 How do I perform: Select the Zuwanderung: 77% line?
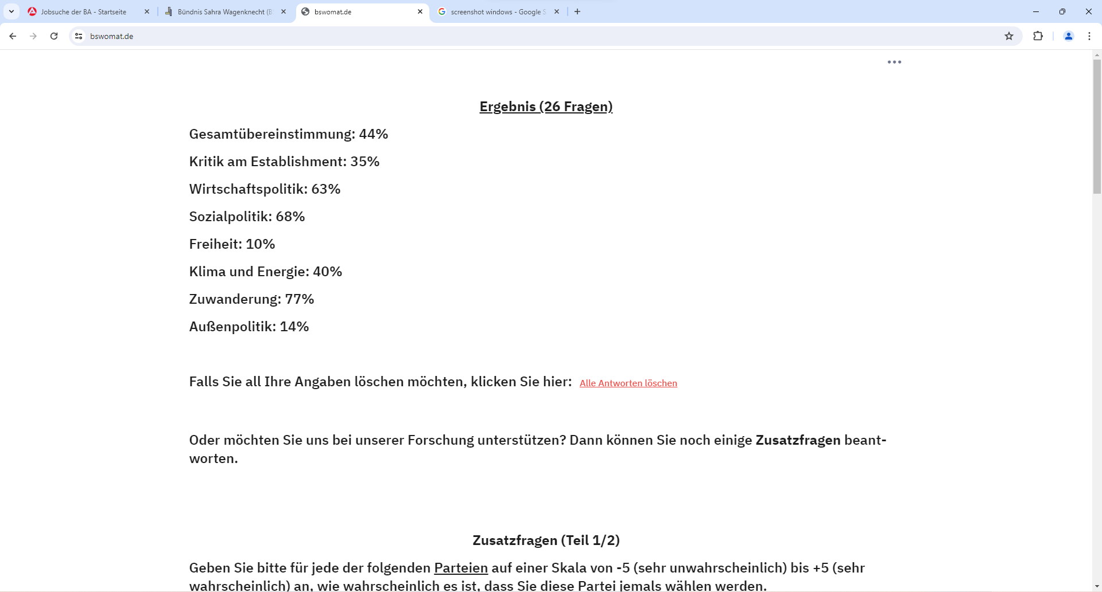pyautogui.click(x=252, y=299)
